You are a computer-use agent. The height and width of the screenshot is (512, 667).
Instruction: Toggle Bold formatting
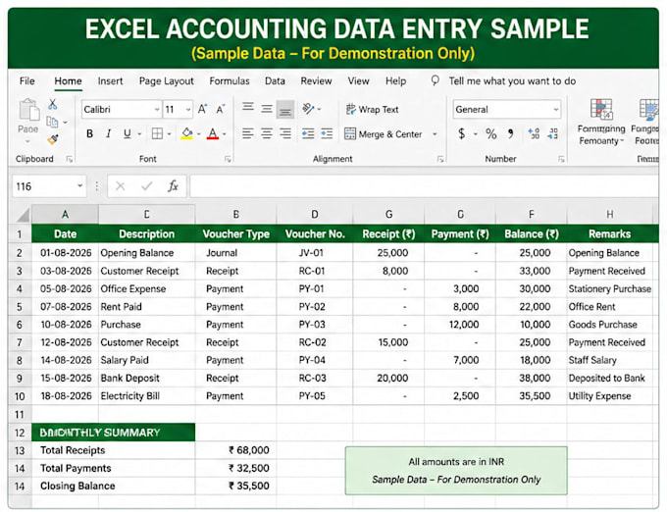[90, 134]
